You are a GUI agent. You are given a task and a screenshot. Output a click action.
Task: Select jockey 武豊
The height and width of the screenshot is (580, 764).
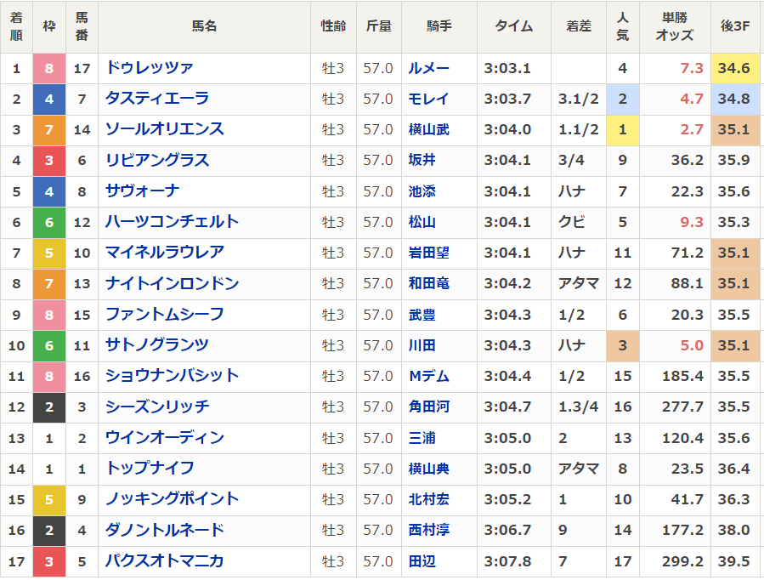(x=422, y=315)
